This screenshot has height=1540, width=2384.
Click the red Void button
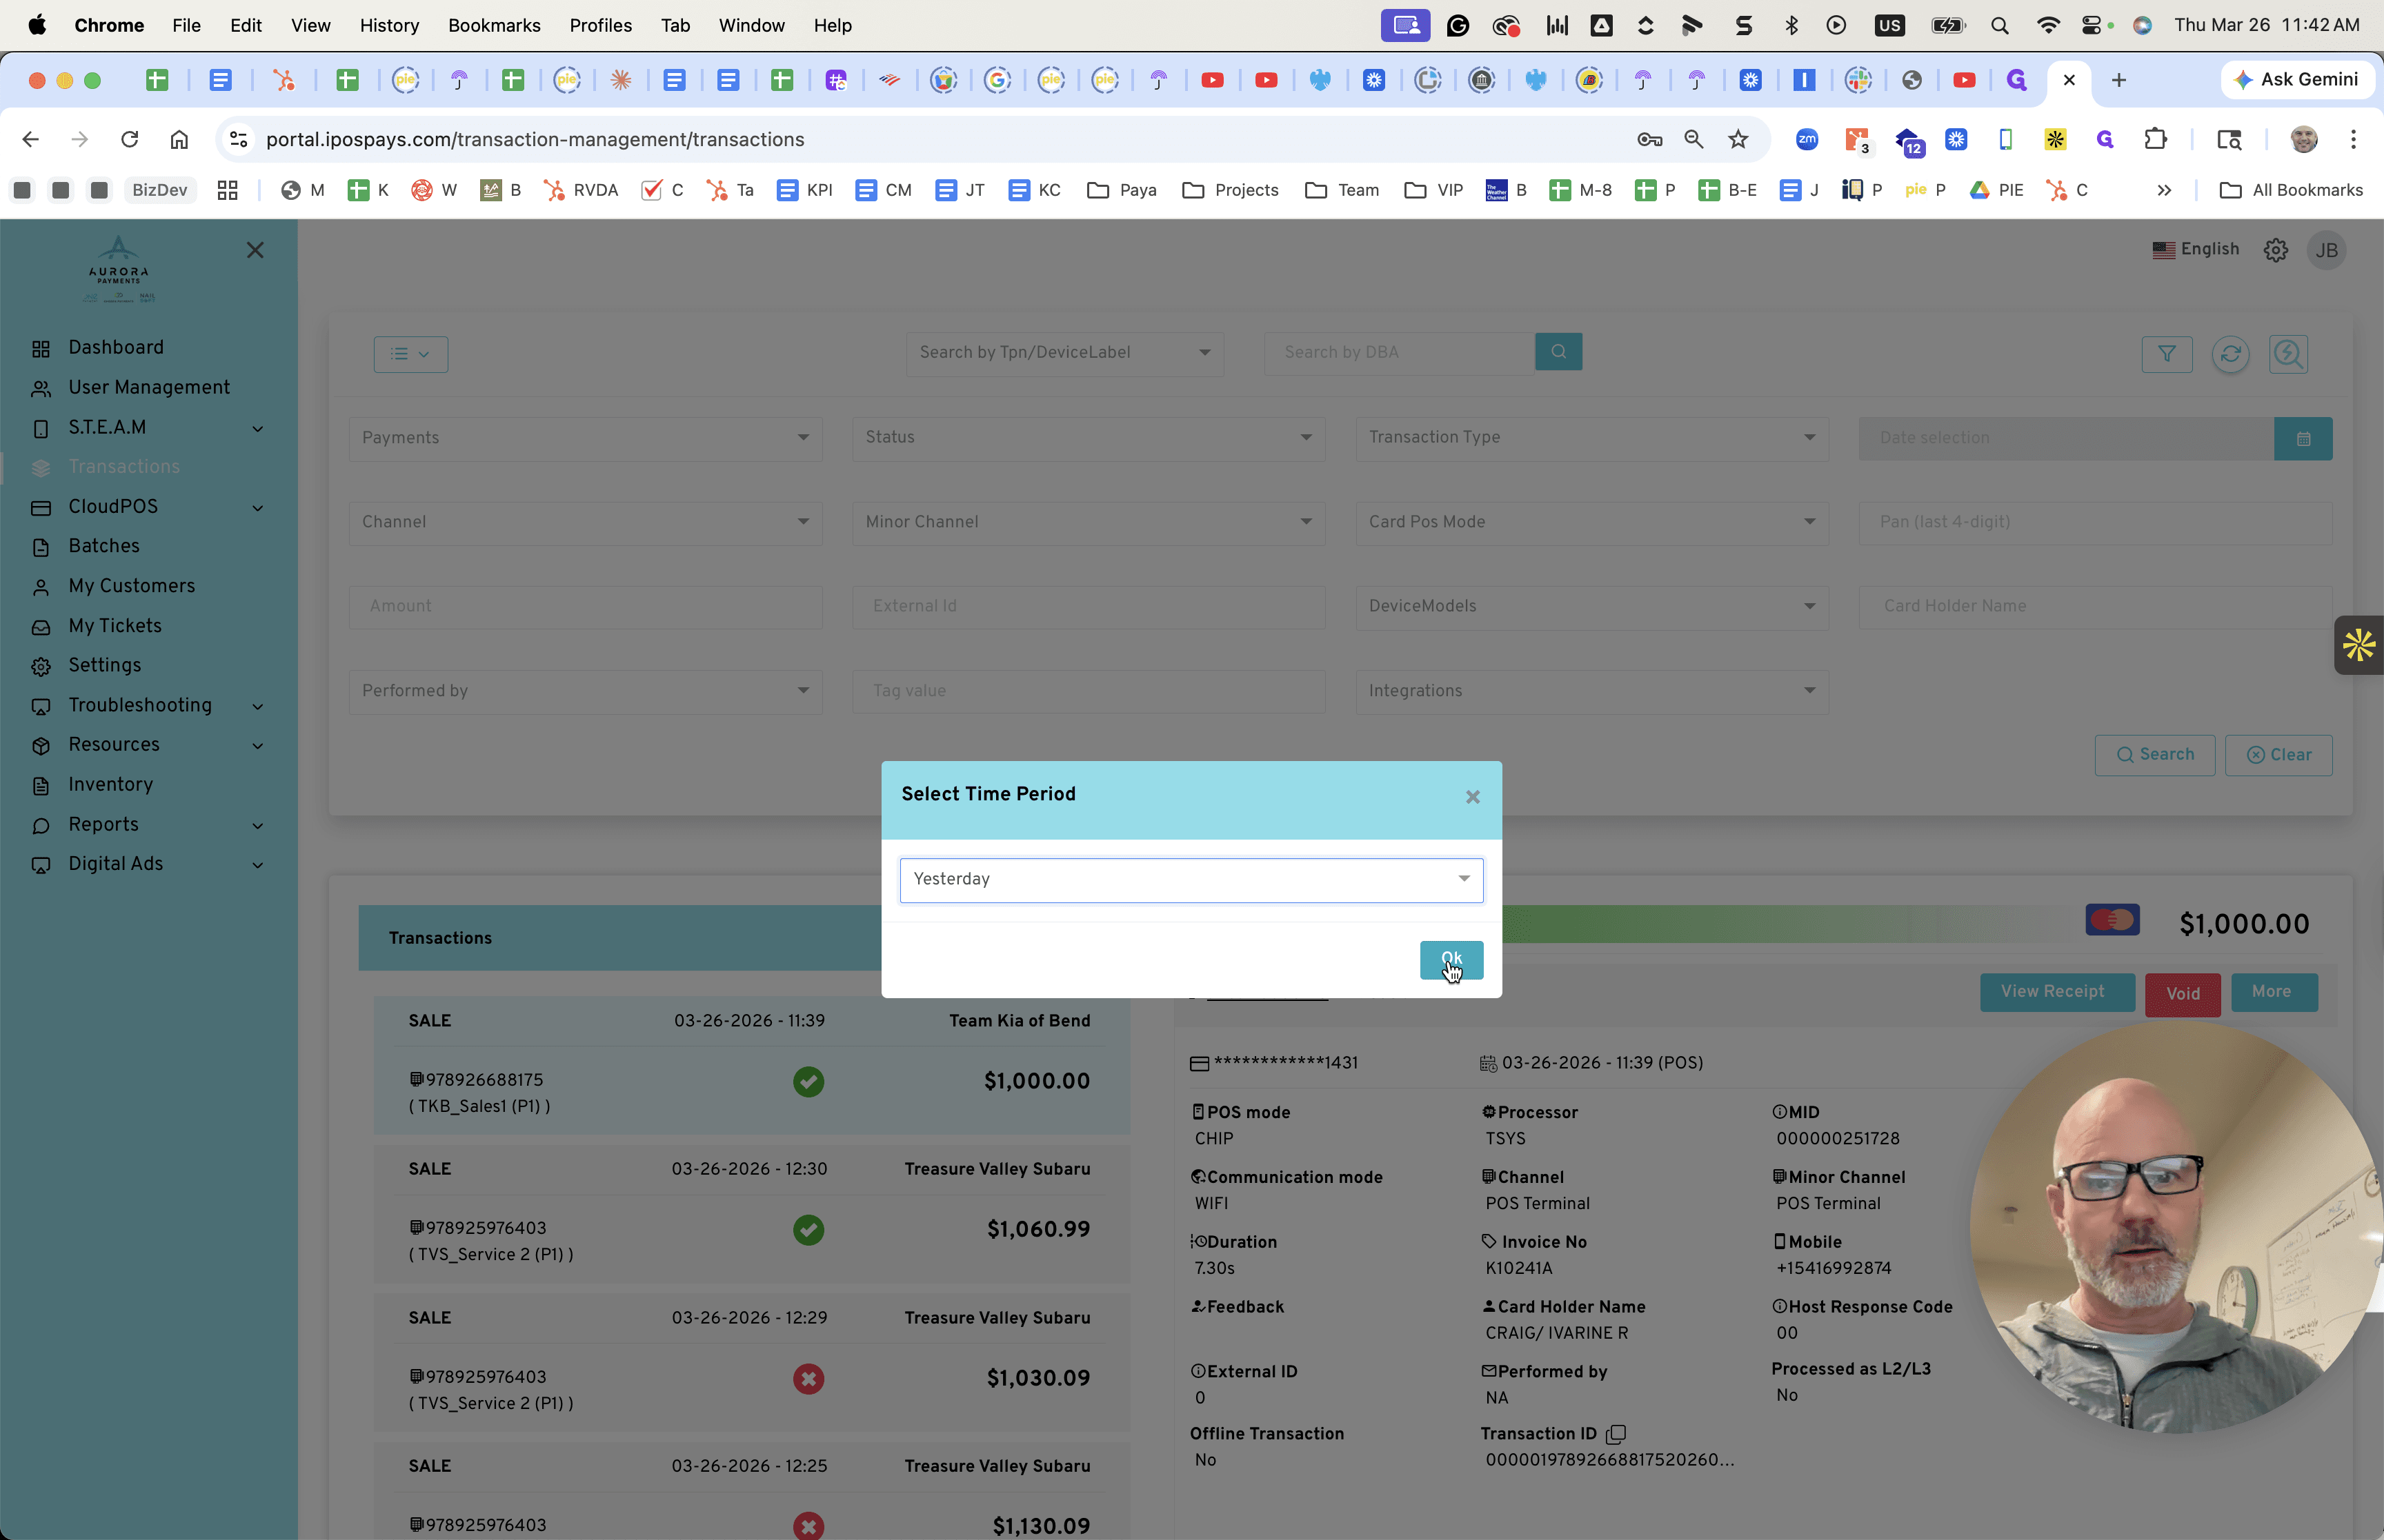[x=2182, y=993]
